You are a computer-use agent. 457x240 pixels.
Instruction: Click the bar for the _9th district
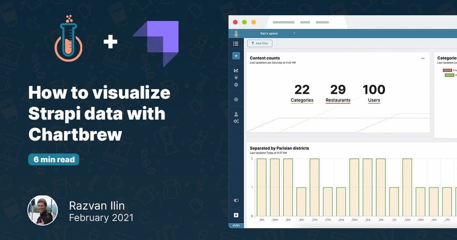click(262, 187)
